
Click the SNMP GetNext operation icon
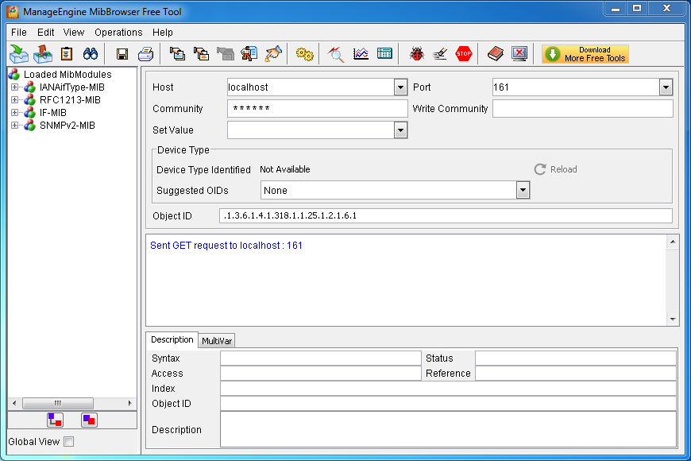(202, 54)
